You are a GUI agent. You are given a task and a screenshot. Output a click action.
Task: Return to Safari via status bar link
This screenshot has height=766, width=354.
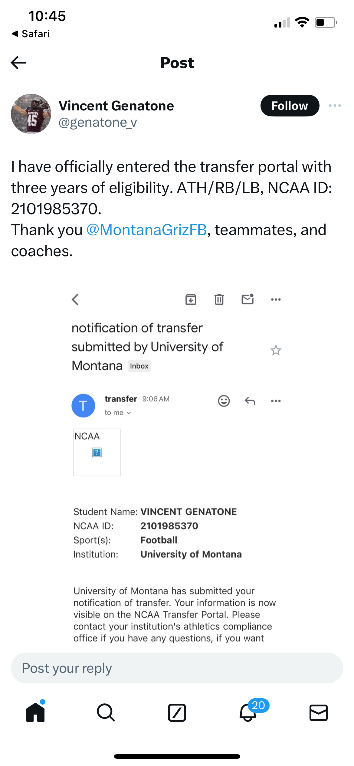click(31, 34)
